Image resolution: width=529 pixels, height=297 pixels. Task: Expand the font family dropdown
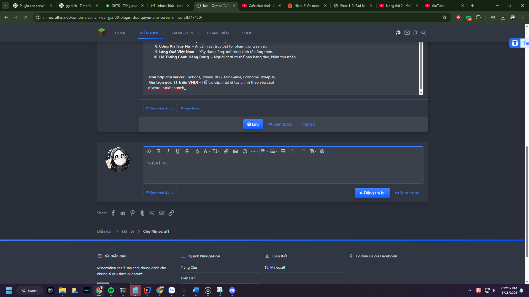[x=207, y=151]
